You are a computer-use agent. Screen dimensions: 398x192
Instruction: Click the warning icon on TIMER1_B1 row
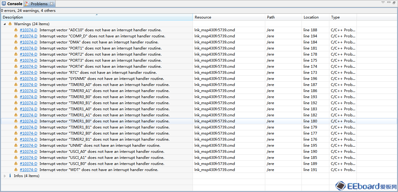click(16, 127)
